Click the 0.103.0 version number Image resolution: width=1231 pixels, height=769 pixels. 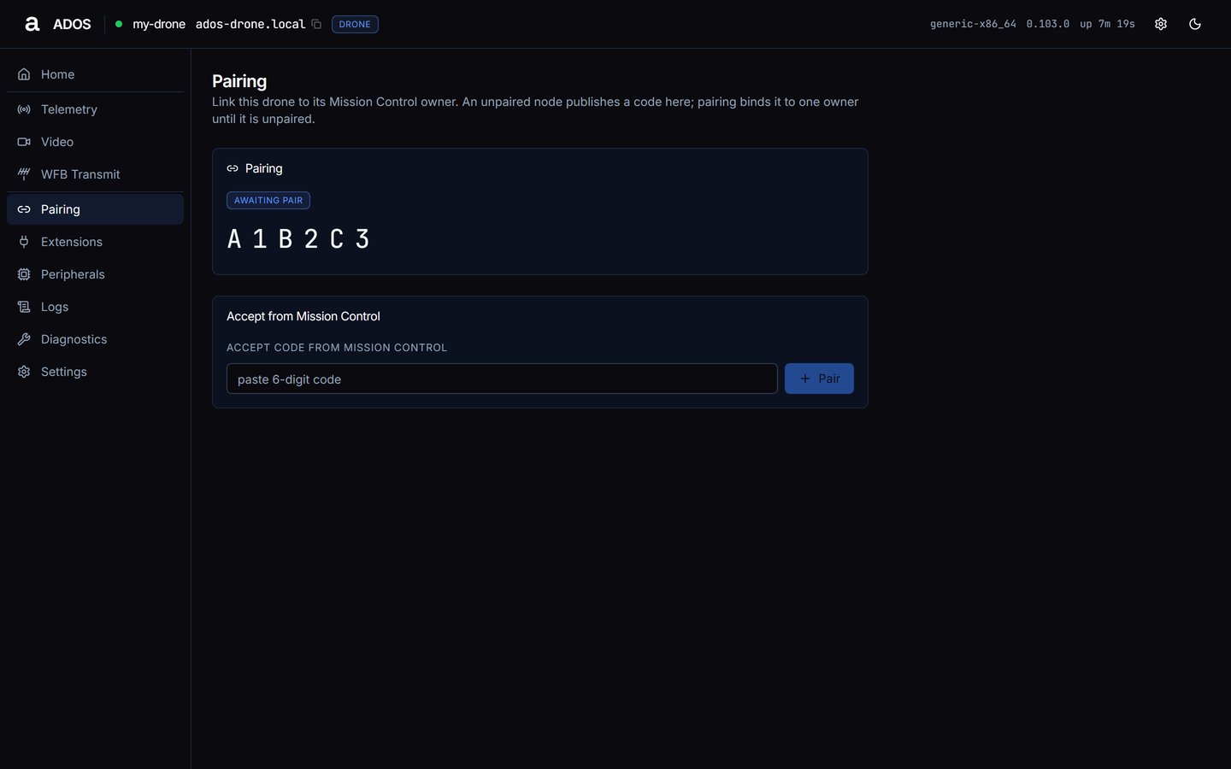click(x=1048, y=24)
